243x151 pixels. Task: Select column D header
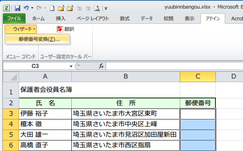point(229,77)
